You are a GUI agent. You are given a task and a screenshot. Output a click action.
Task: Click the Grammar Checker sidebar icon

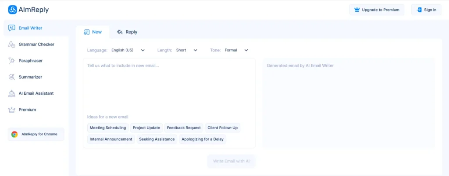[12, 44]
